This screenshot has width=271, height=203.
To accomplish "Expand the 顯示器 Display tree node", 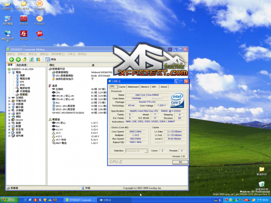I will (x=9, y=107).
